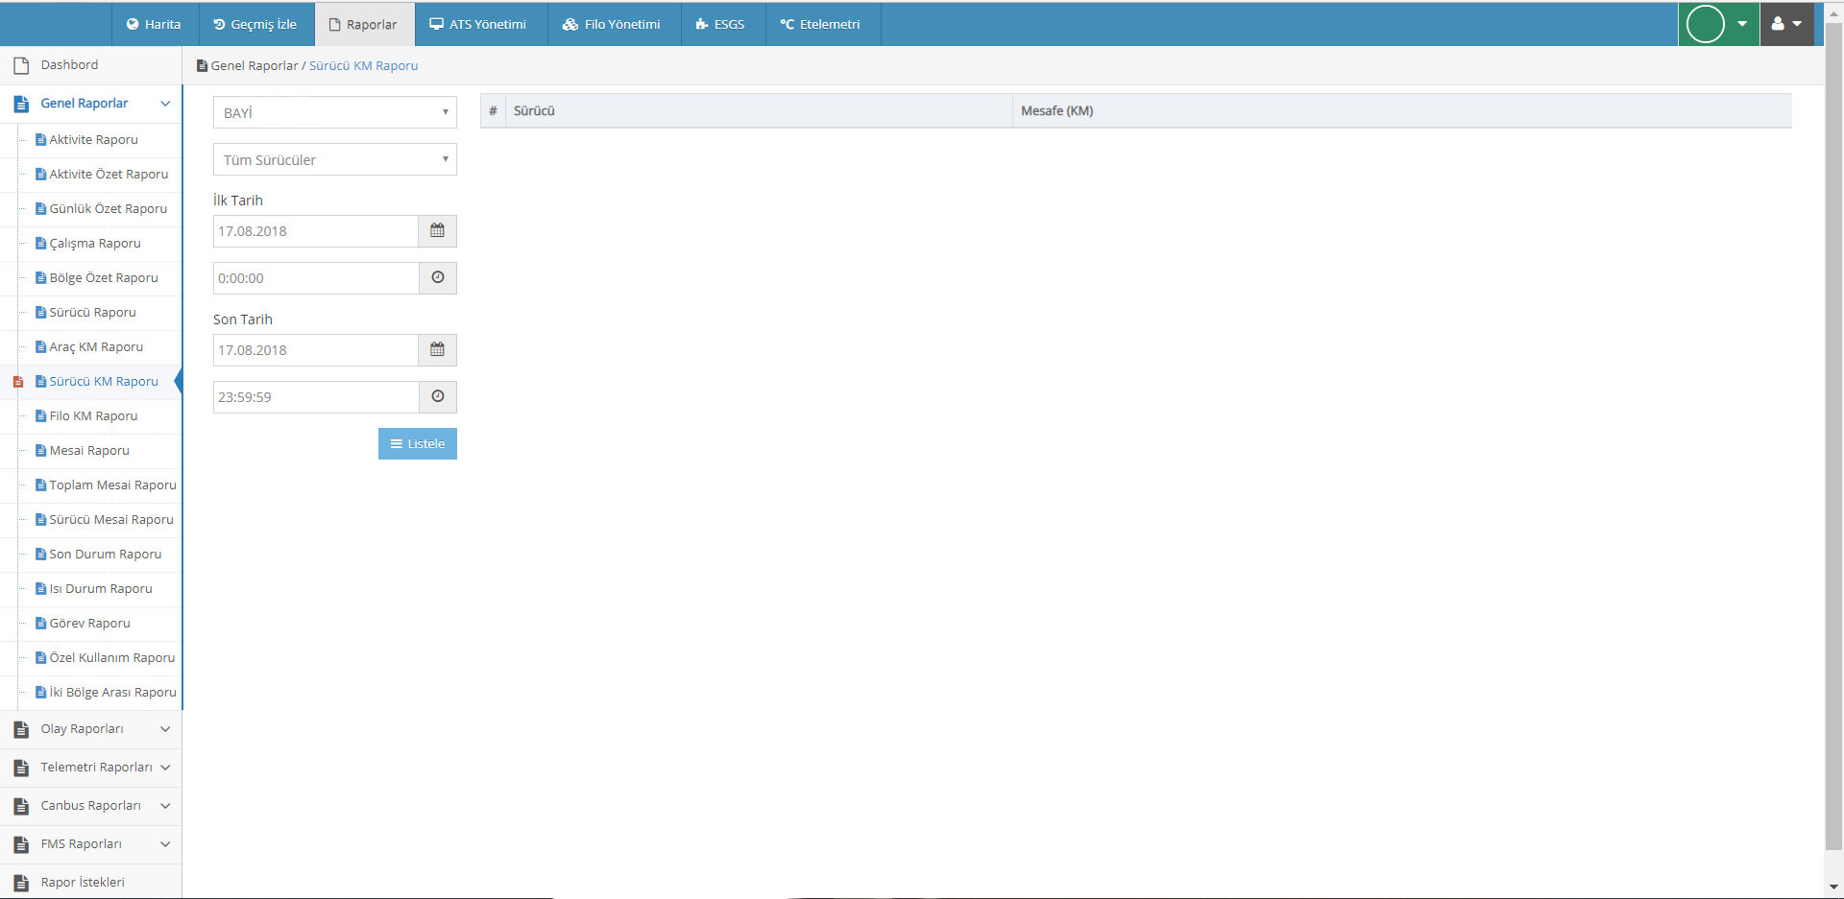The height and width of the screenshot is (899, 1844).
Task: Click the Dashbord page icon
Action: 21,66
